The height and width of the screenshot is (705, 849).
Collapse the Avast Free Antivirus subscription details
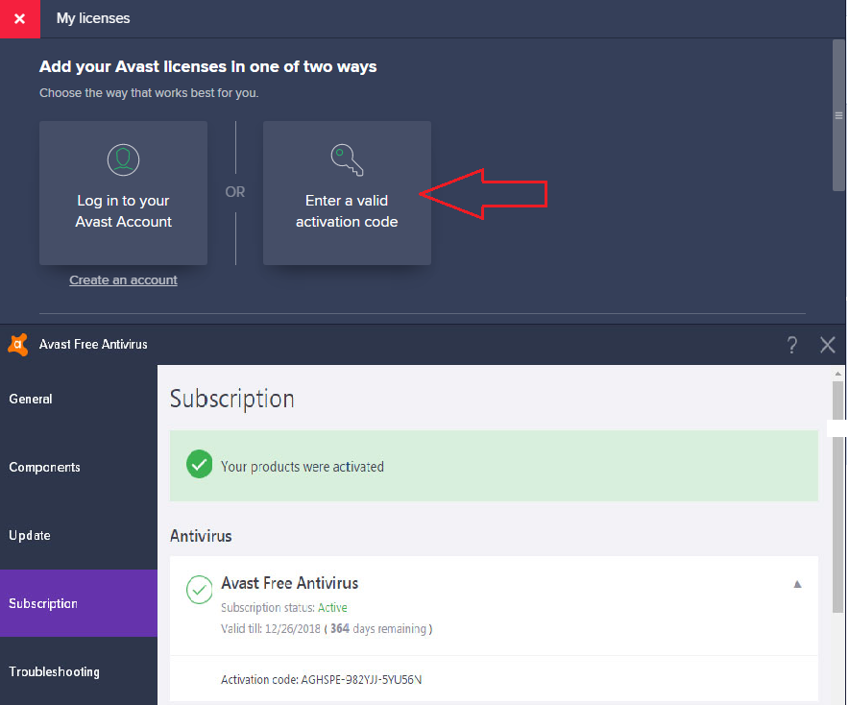click(x=796, y=584)
